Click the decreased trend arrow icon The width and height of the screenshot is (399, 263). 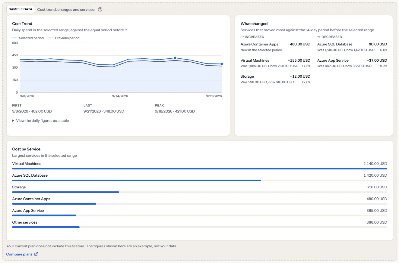(x=319, y=37)
